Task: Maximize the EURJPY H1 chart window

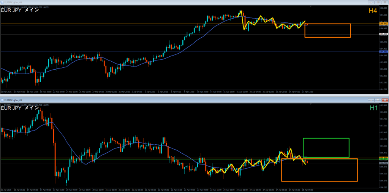Action: click(378, 100)
